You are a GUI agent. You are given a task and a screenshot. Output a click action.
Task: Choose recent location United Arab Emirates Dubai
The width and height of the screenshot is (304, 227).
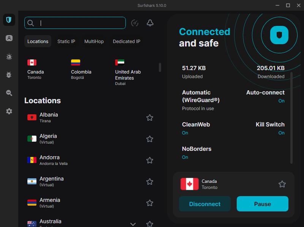pos(128,72)
